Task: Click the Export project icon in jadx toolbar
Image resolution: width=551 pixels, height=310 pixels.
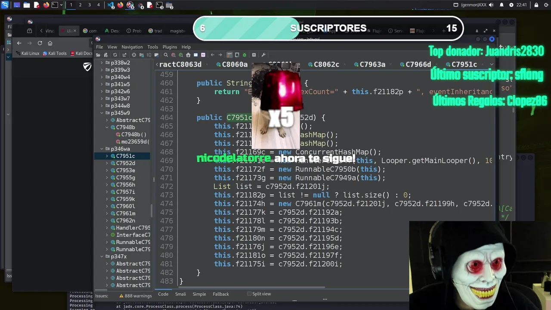Action: (124, 55)
